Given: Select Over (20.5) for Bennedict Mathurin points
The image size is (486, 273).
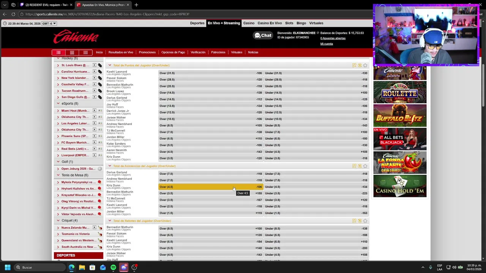Looking at the screenshot, I should (x=211, y=86).
